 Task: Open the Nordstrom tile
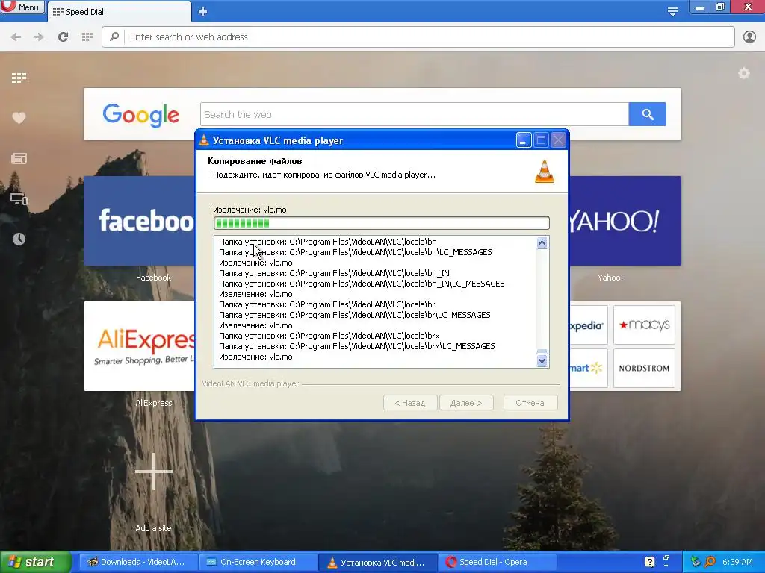coord(644,368)
